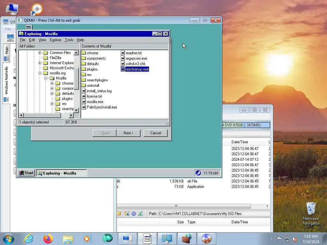Select the res folder icon in contents
This screenshot has width=327, height=245.
pyautogui.click(x=84, y=74)
